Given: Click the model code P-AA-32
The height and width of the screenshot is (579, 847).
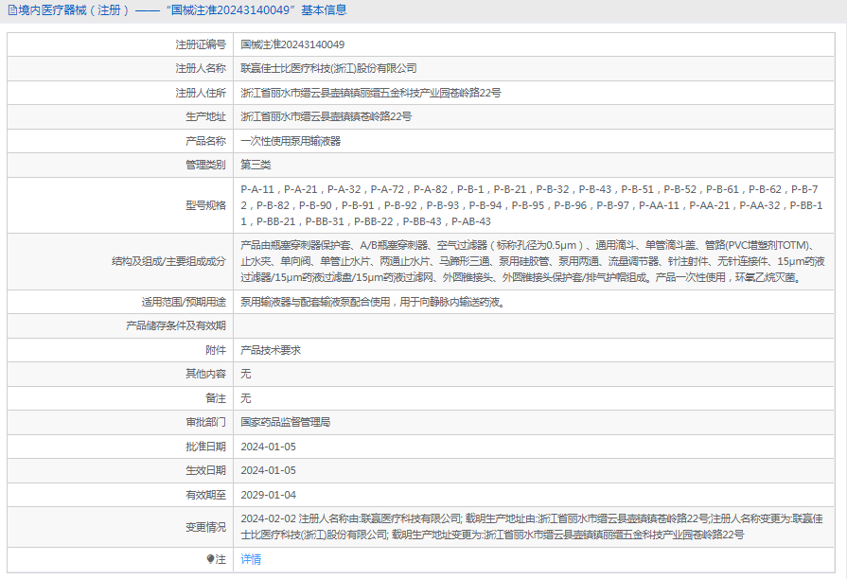Looking at the screenshot, I should tap(760, 205).
